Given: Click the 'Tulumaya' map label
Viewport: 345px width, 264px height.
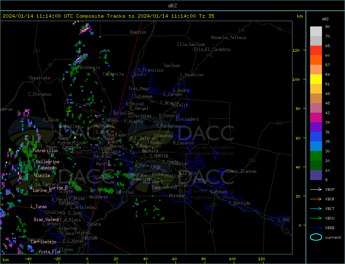Looking at the screenshot, I should pos(143,96).
